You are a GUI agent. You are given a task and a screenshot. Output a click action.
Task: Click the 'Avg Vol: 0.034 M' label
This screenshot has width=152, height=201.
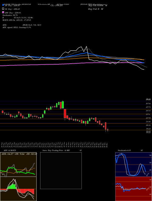click(x=98, y=5)
